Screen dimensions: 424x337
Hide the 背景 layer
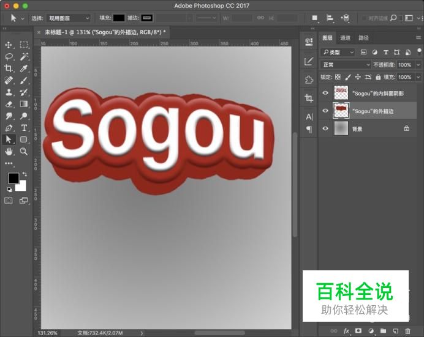[x=325, y=128]
